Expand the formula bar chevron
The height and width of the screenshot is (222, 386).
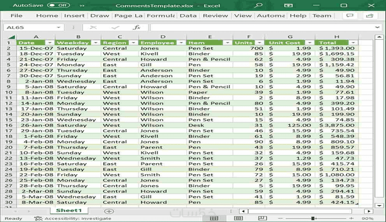coord(377,28)
